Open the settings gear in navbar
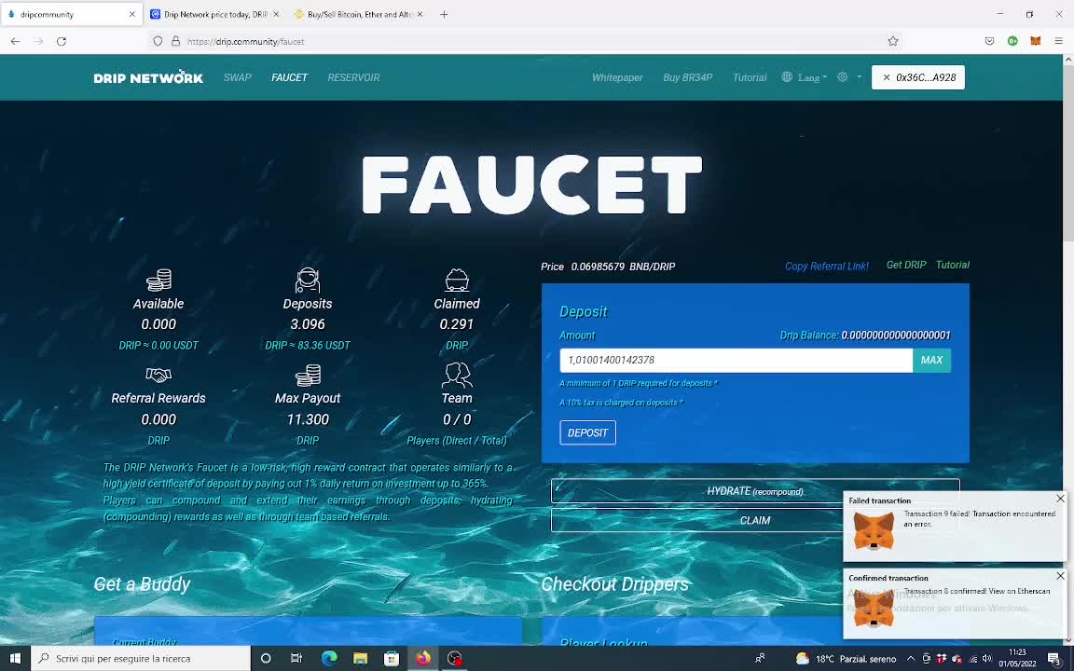This screenshot has width=1074, height=671. pyautogui.click(x=843, y=77)
